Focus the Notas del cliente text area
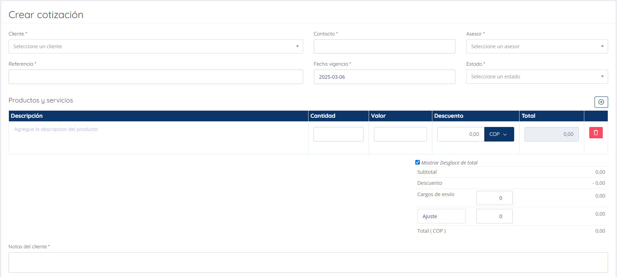The width and height of the screenshot is (617, 277). pyautogui.click(x=308, y=262)
